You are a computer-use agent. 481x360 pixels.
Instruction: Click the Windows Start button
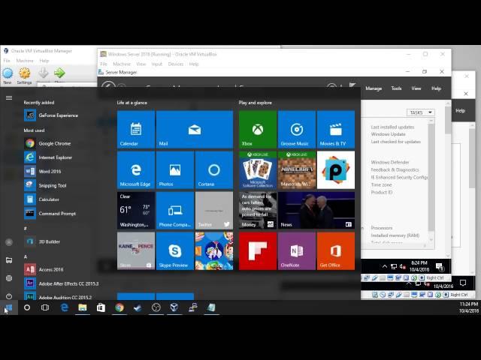[x=8, y=307]
